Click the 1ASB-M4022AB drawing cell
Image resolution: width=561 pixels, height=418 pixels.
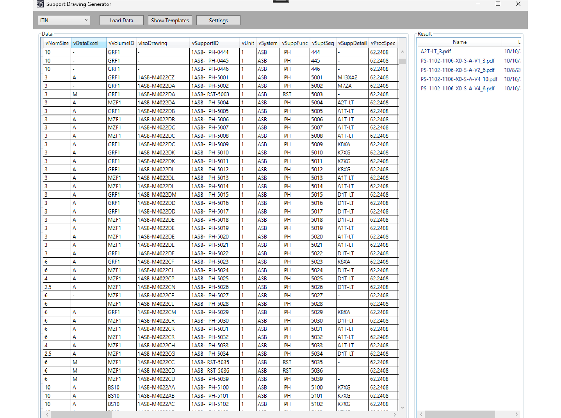pos(163,396)
